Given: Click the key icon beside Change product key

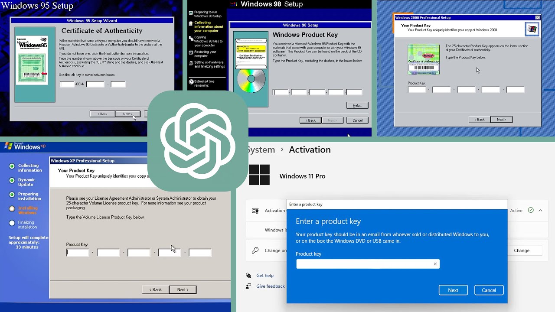Looking at the screenshot, I should pos(255,250).
